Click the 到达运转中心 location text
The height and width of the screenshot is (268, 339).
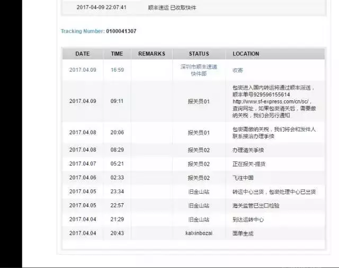point(248,219)
